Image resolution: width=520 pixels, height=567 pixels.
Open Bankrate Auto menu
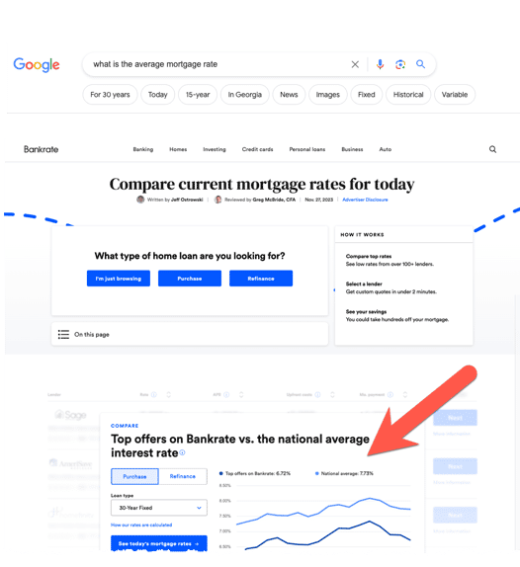(x=385, y=149)
